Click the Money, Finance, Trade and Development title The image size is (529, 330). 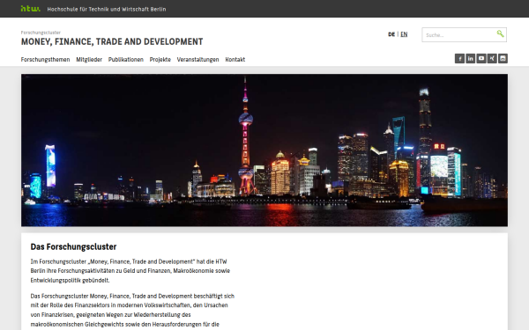click(x=112, y=41)
